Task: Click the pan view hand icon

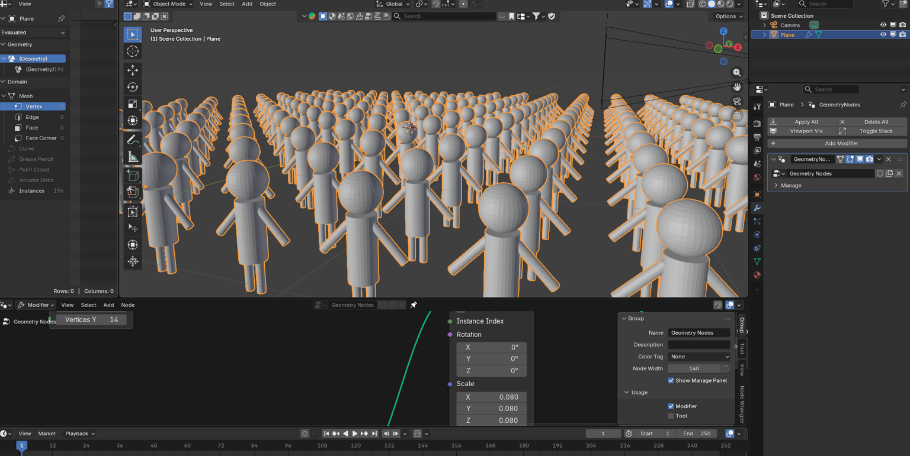Action: click(737, 87)
